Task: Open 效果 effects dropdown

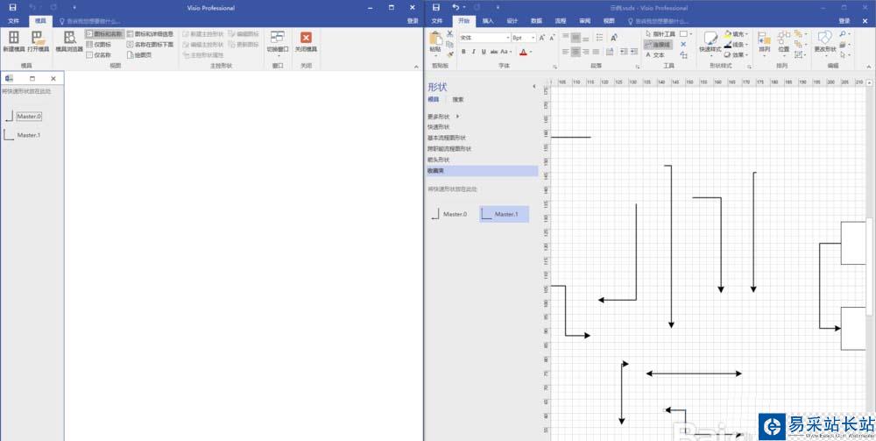Action: [x=735, y=54]
